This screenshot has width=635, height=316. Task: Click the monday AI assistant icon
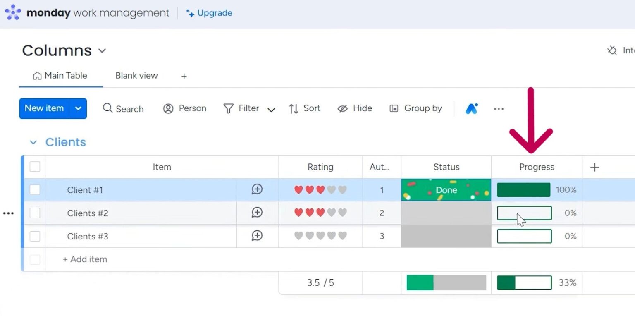pyautogui.click(x=472, y=109)
